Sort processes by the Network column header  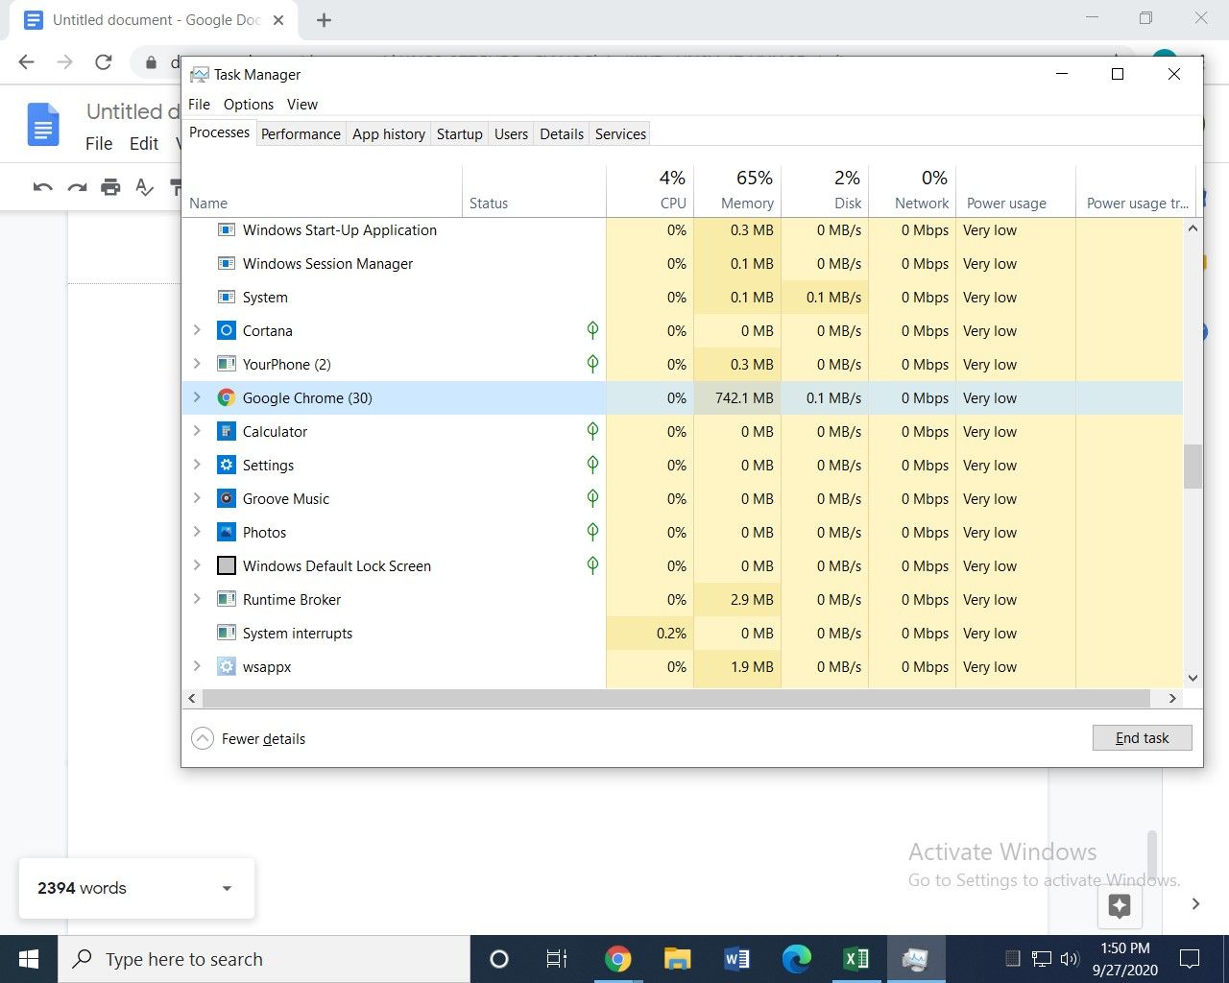click(912, 191)
